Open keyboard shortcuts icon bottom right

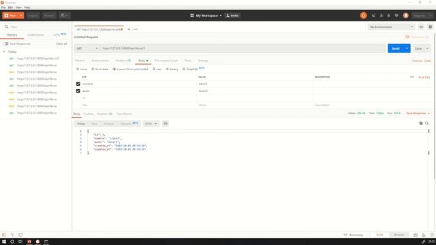424,235
